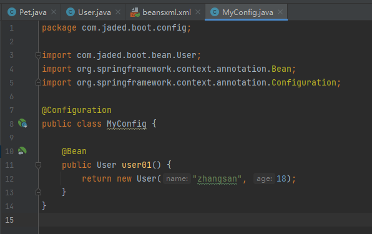Click the XML file icon on beansxml.xml tab
This screenshot has height=234, width=372.
point(135,12)
